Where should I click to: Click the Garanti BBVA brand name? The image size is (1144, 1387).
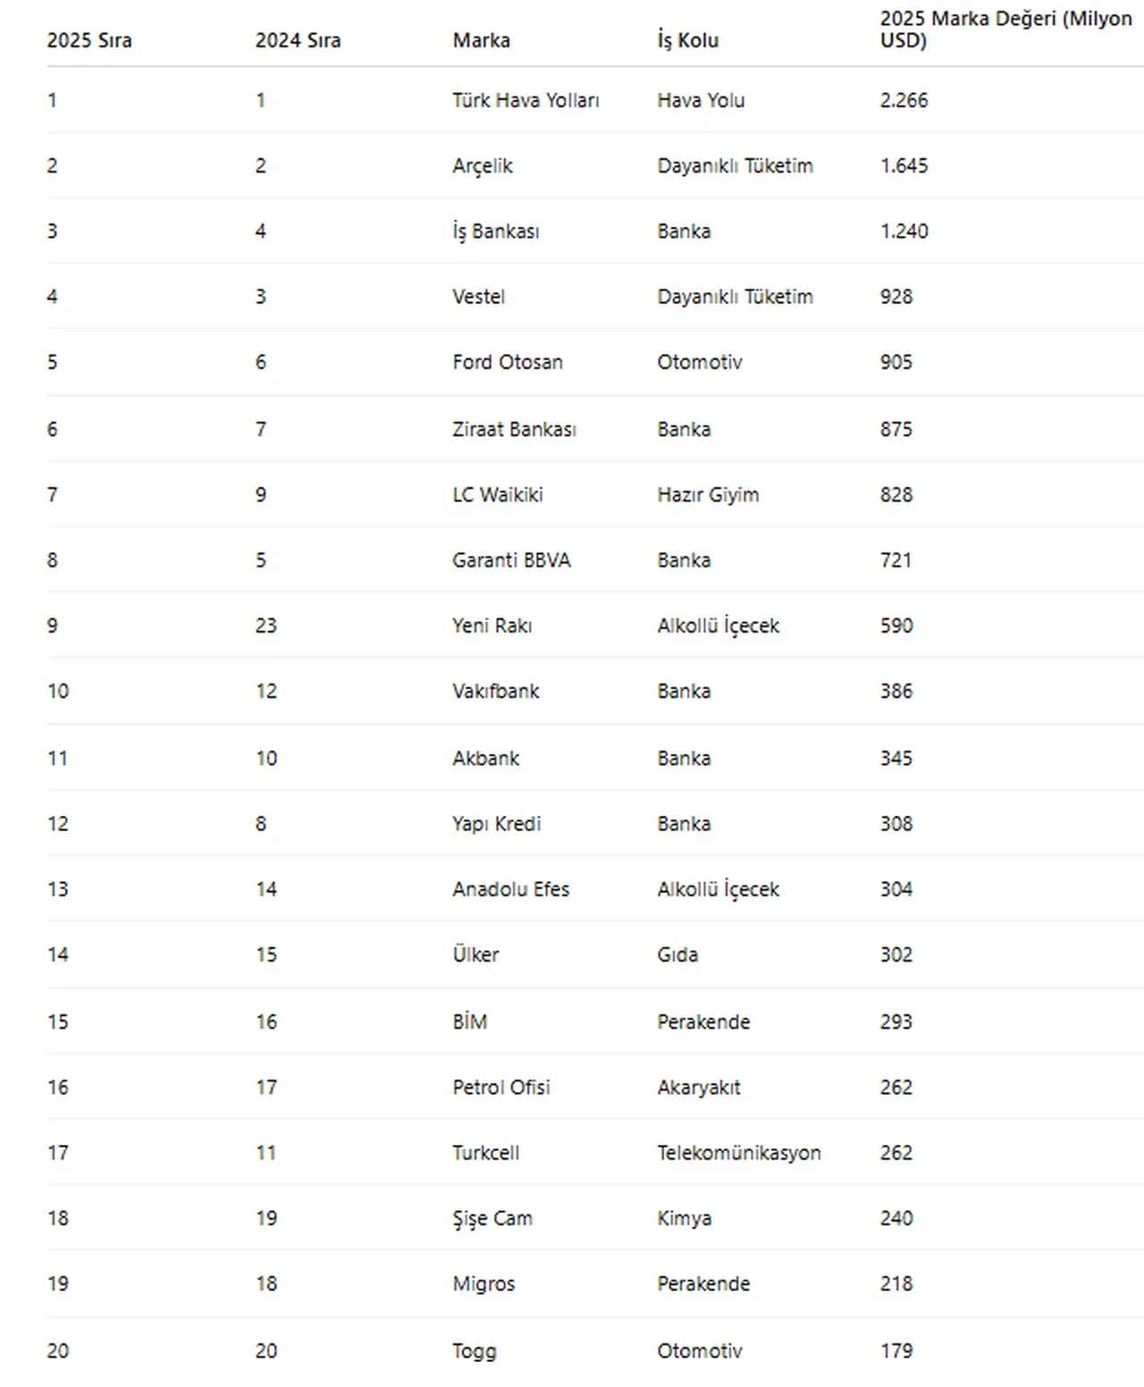[x=511, y=560]
